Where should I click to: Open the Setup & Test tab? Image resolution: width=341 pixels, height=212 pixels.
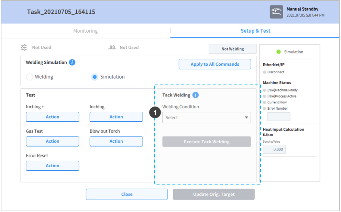[255, 31]
